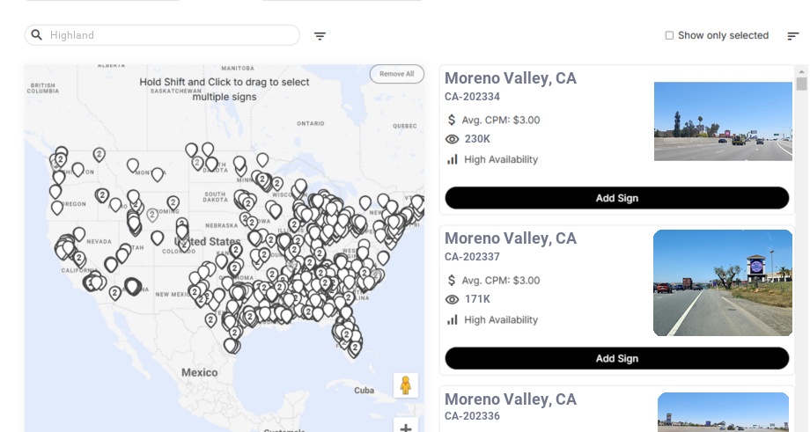Image resolution: width=810 pixels, height=432 pixels.
Task: Click the search magnifier icon
Action: [37, 35]
